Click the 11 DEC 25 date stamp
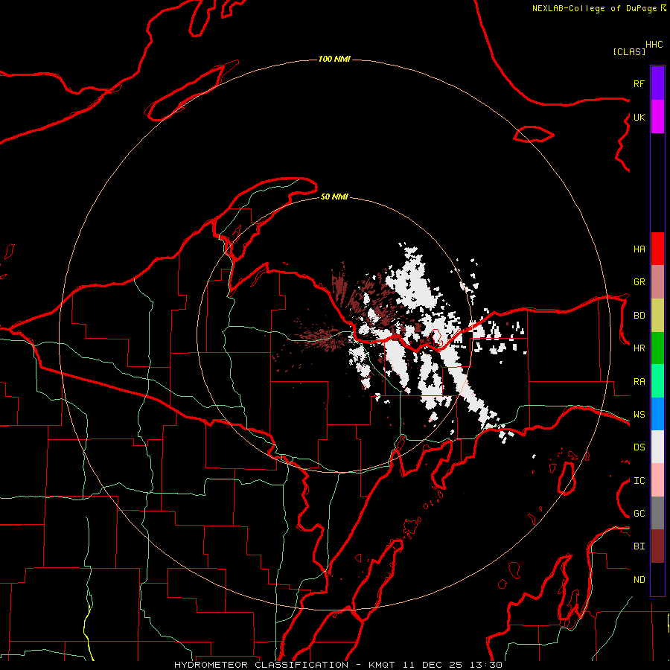Image resolution: width=670 pixels, height=670 pixels. click(x=433, y=665)
